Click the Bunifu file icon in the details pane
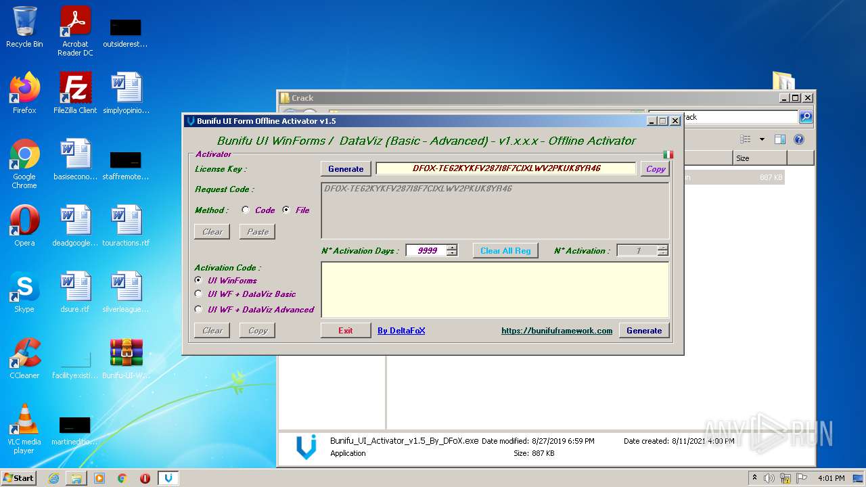 (306, 447)
